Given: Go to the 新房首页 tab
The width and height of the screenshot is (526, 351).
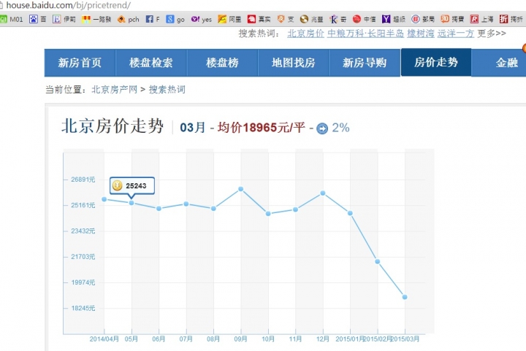Looking at the screenshot, I should tap(80, 63).
